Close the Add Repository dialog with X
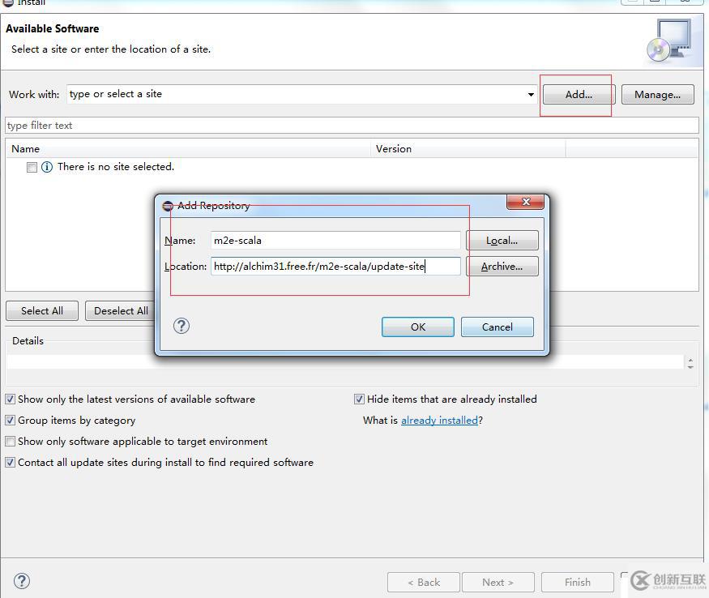The height and width of the screenshot is (598, 709). coord(525,202)
